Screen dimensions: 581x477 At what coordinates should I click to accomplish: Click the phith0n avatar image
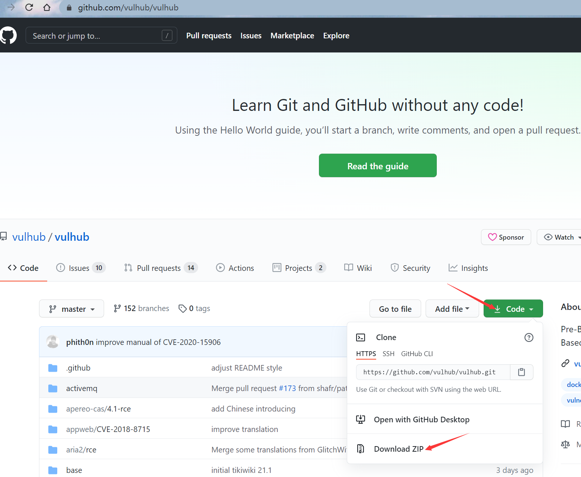point(53,342)
